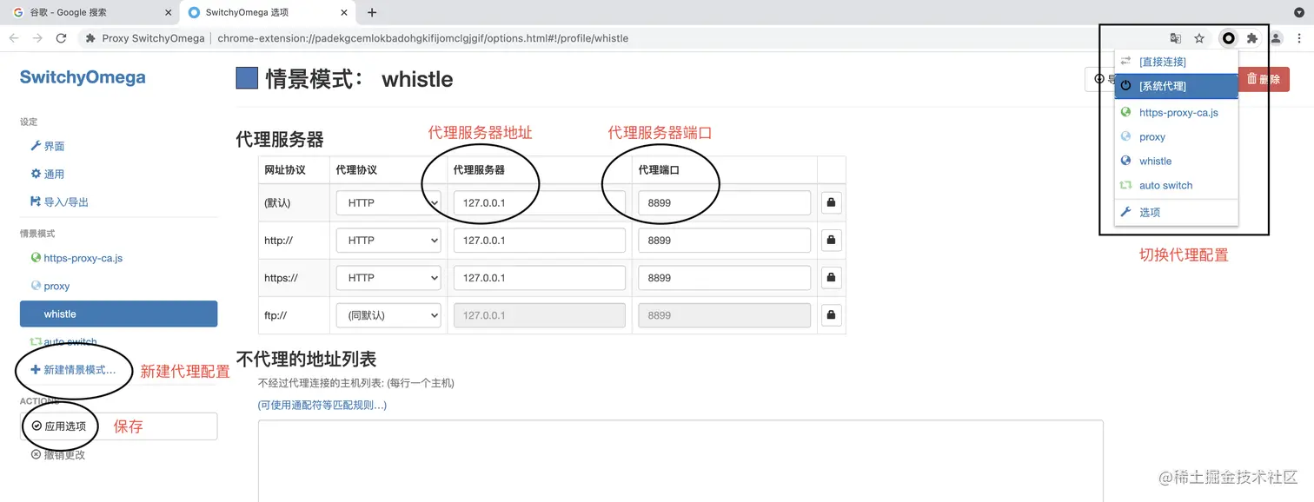Open Chrome extensions puzzle icon
This screenshot has width=1314, height=502.
pos(1251,38)
